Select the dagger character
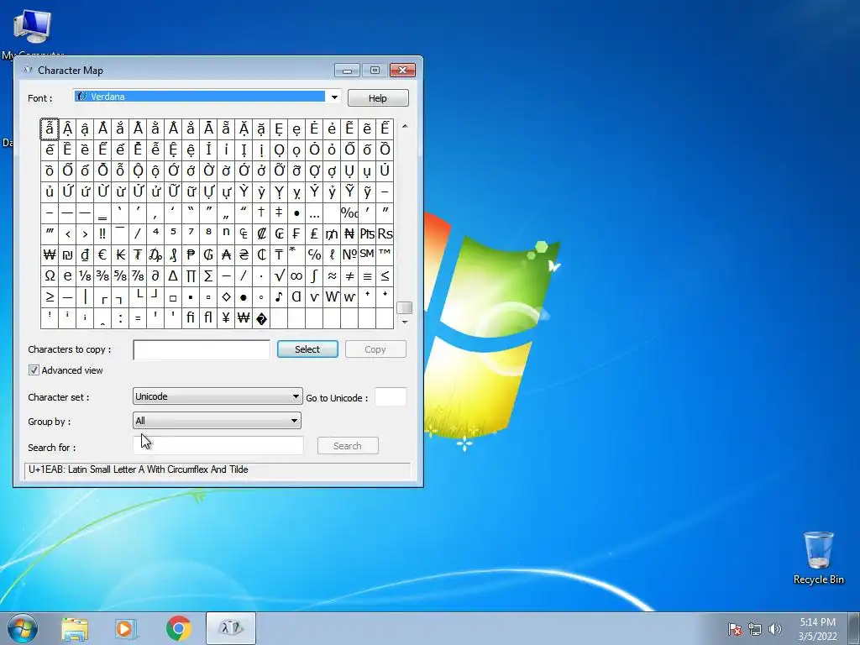Image resolution: width=860 pixels, height=645 pixels. 262,212
